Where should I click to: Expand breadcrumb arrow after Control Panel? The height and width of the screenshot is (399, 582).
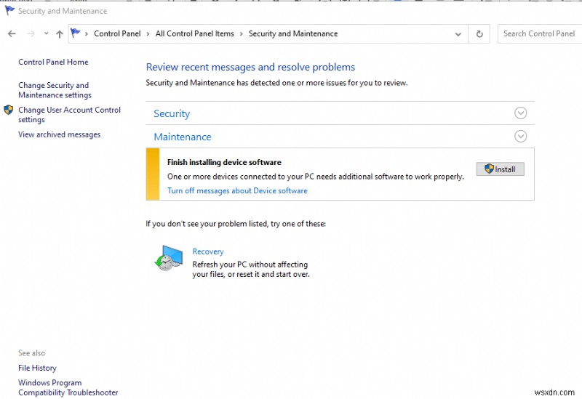click(148, 34)
